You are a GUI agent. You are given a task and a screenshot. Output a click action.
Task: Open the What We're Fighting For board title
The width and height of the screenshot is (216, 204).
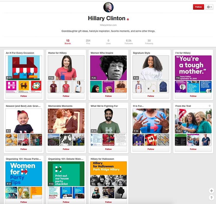point(104,106)
